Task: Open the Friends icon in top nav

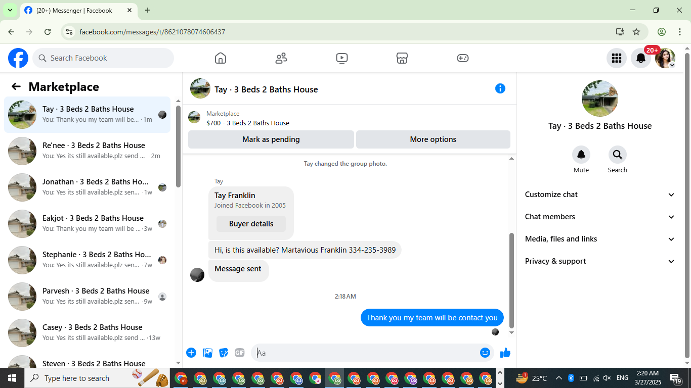Action: point(281,58)
